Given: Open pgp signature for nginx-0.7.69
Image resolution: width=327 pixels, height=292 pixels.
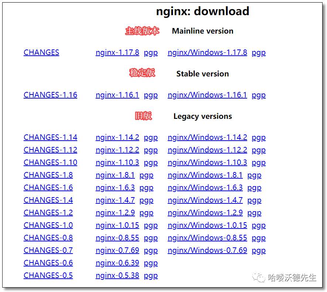Looking at the screenshot, I should (151, 251).
